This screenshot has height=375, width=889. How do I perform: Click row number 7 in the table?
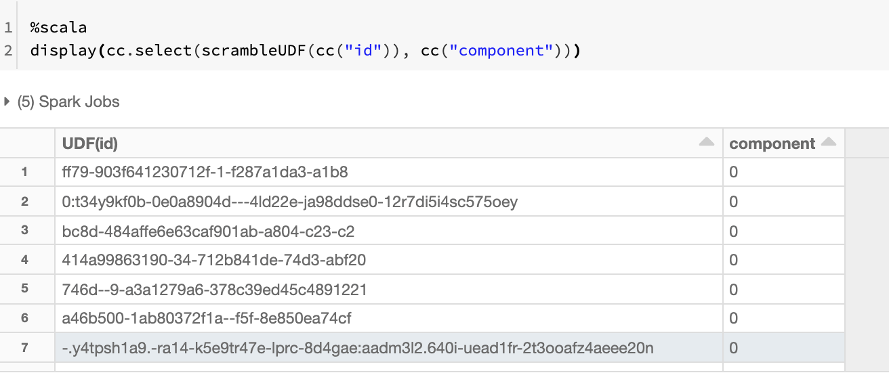point(25,348)
